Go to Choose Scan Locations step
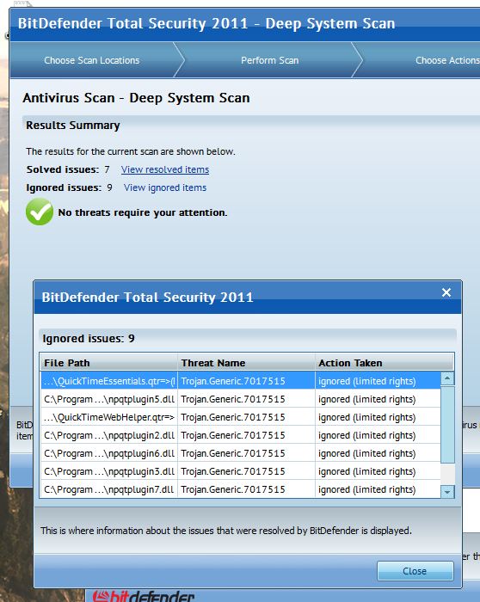480x602 pixels. coord(92,60)
